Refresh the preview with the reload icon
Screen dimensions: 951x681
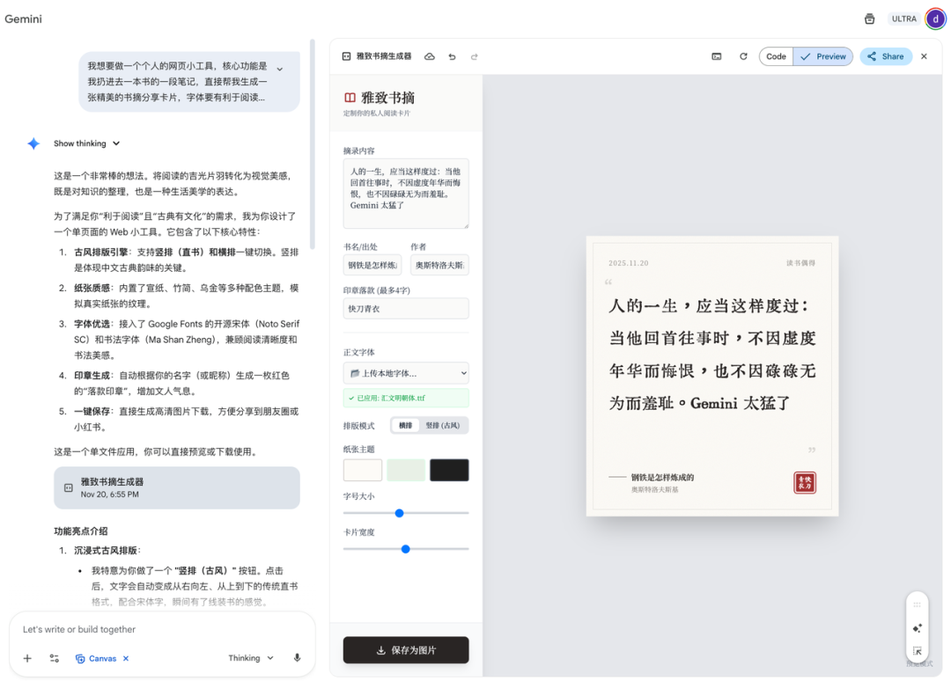(x=744, y=55)
